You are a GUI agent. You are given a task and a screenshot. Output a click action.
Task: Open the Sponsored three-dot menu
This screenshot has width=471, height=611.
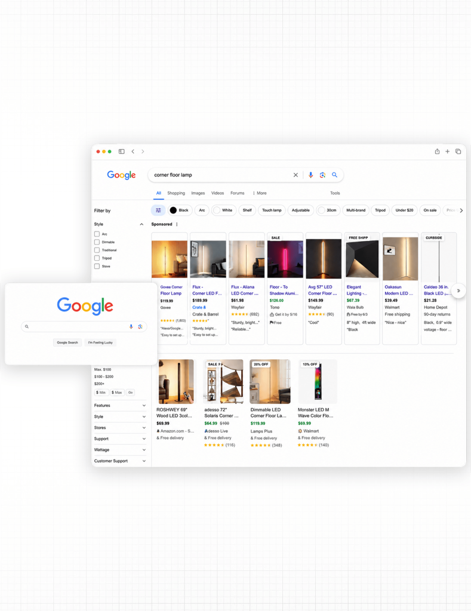(177, 224)
